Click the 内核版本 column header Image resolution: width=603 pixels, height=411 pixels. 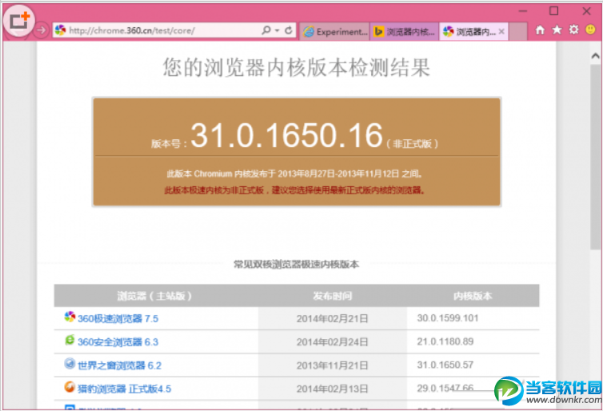pos(473,296)
